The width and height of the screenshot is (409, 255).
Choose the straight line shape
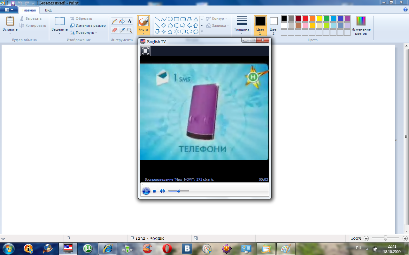point(158,19)
